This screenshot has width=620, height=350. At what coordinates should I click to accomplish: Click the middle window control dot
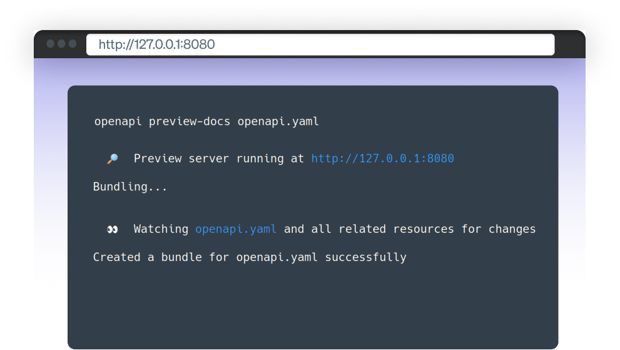pyautogui.click(x=61, y=44)
